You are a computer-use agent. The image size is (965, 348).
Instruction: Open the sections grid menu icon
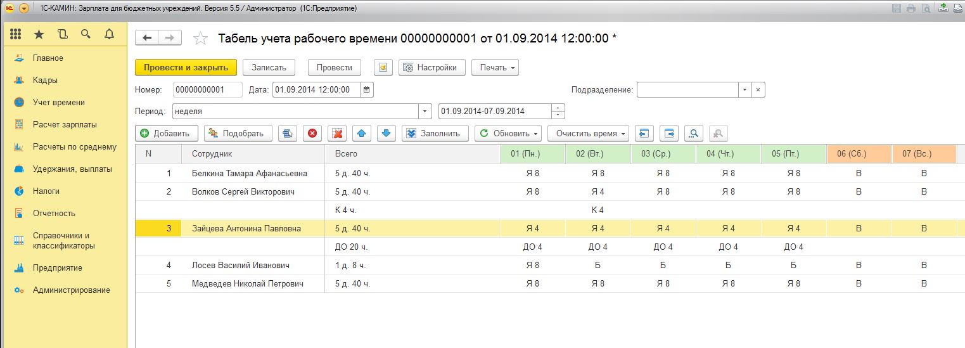click(16, 34)
